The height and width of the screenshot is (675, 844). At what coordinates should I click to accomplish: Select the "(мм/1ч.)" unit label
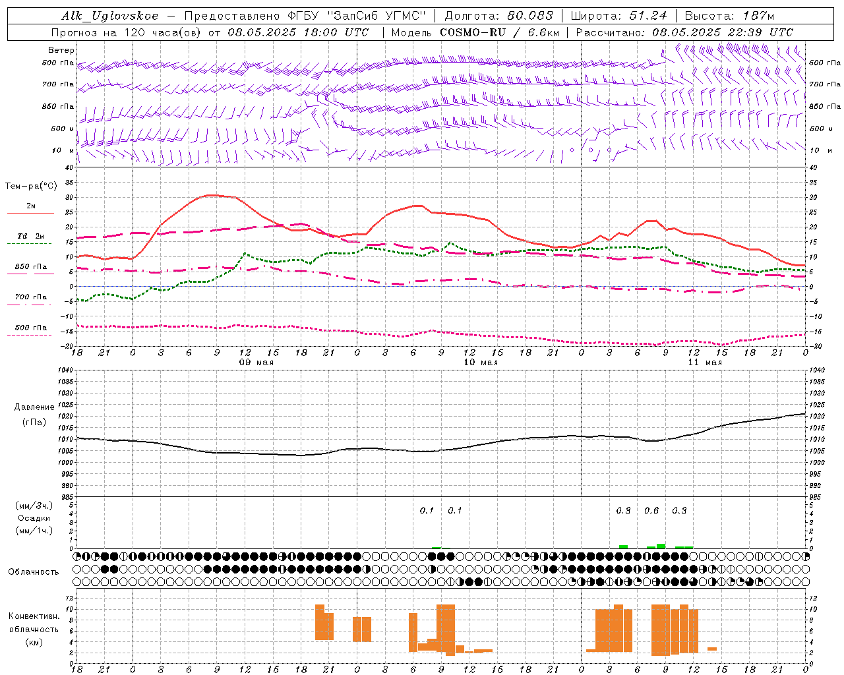(34, 531)
